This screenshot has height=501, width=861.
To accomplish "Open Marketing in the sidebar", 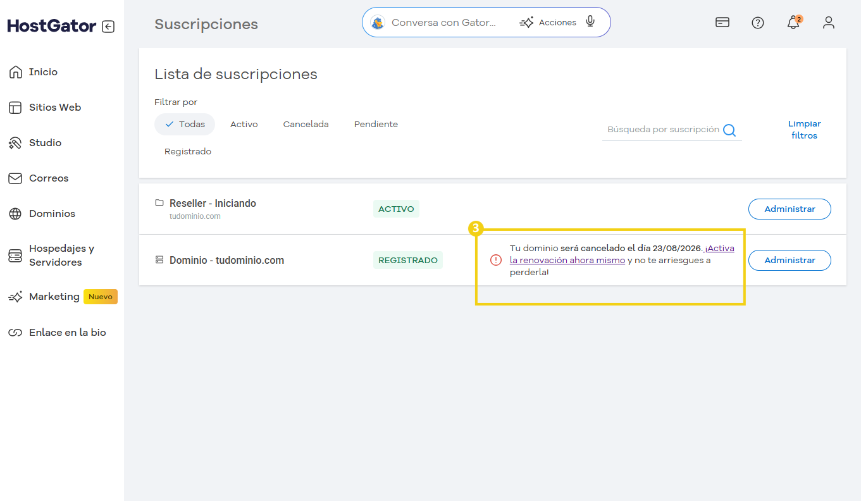I will coord(54,297).
